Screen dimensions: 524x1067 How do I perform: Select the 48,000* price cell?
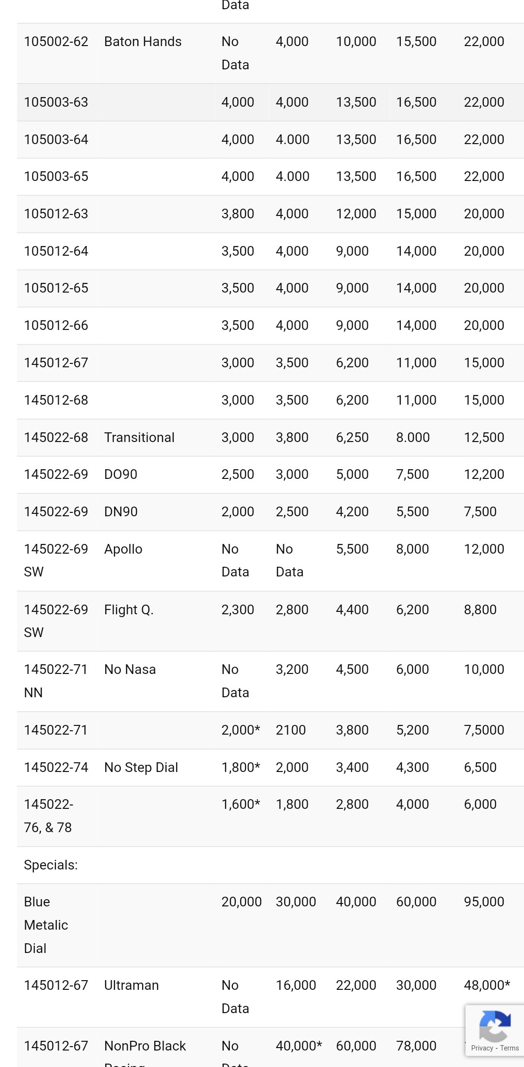click(487, 985)
